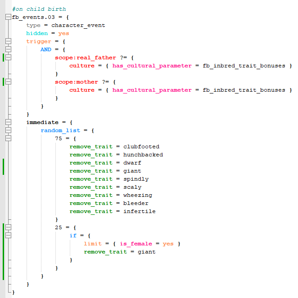The width and height of the screenshot is (298, 298).
Task: Collapse the 25 weight block fold marker
Action: pos(8,227)
